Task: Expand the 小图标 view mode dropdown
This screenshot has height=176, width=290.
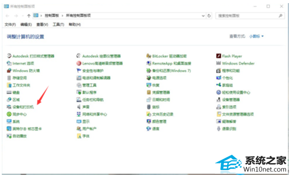Action: 256,36
